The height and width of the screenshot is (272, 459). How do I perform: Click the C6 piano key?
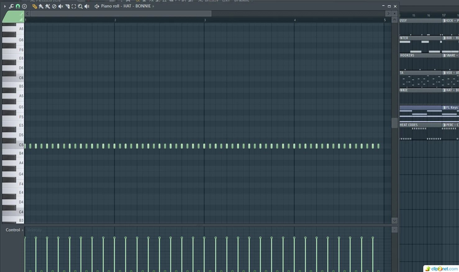point(13,78)
